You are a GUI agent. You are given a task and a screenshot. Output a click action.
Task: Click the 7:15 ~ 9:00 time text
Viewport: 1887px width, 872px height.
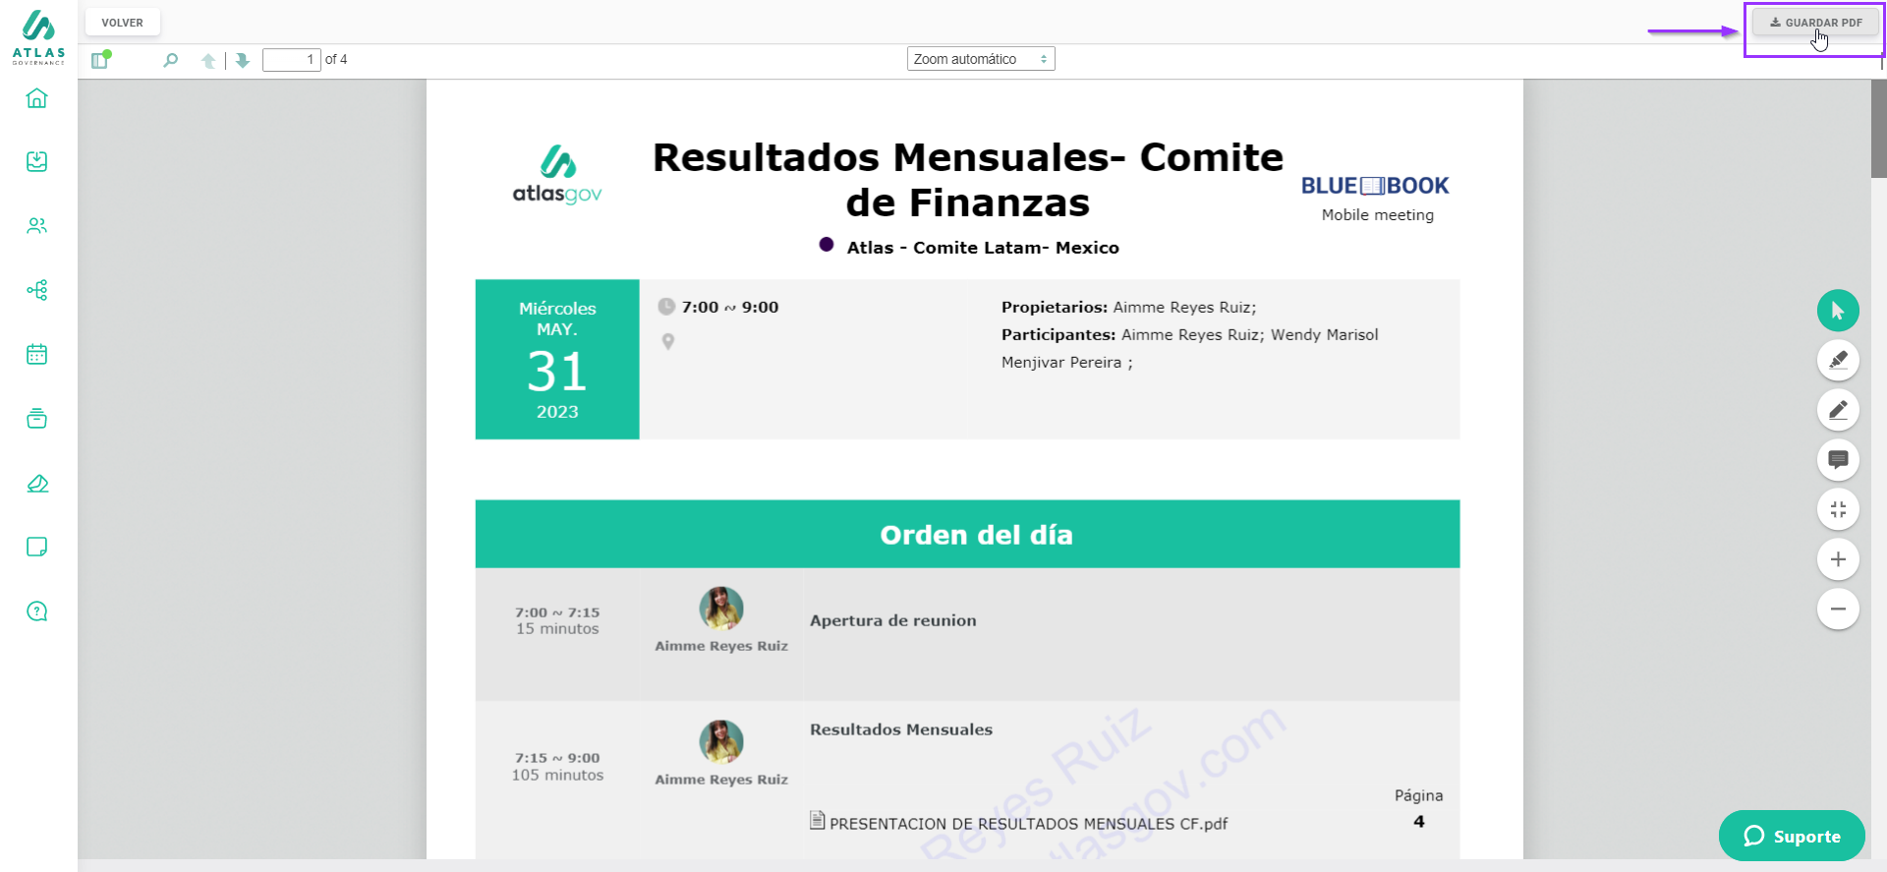(x=557, y=758)
